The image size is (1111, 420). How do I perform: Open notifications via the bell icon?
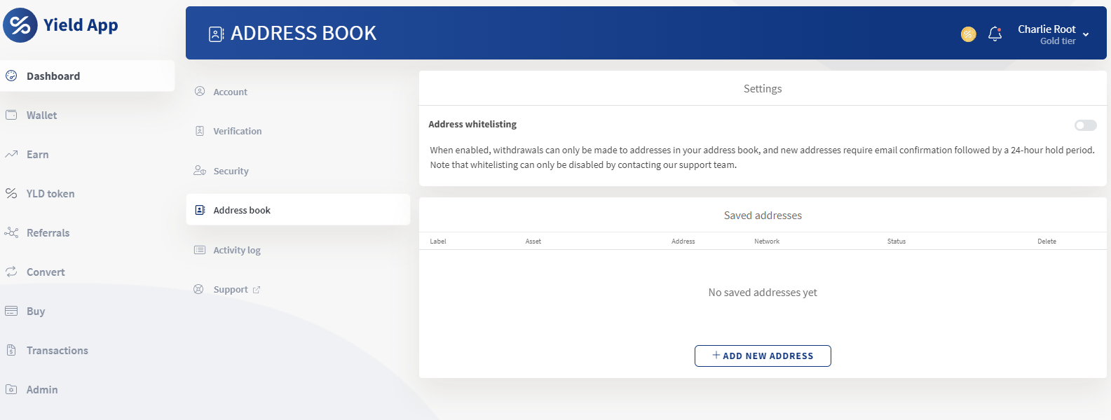[x=995, y=34]
